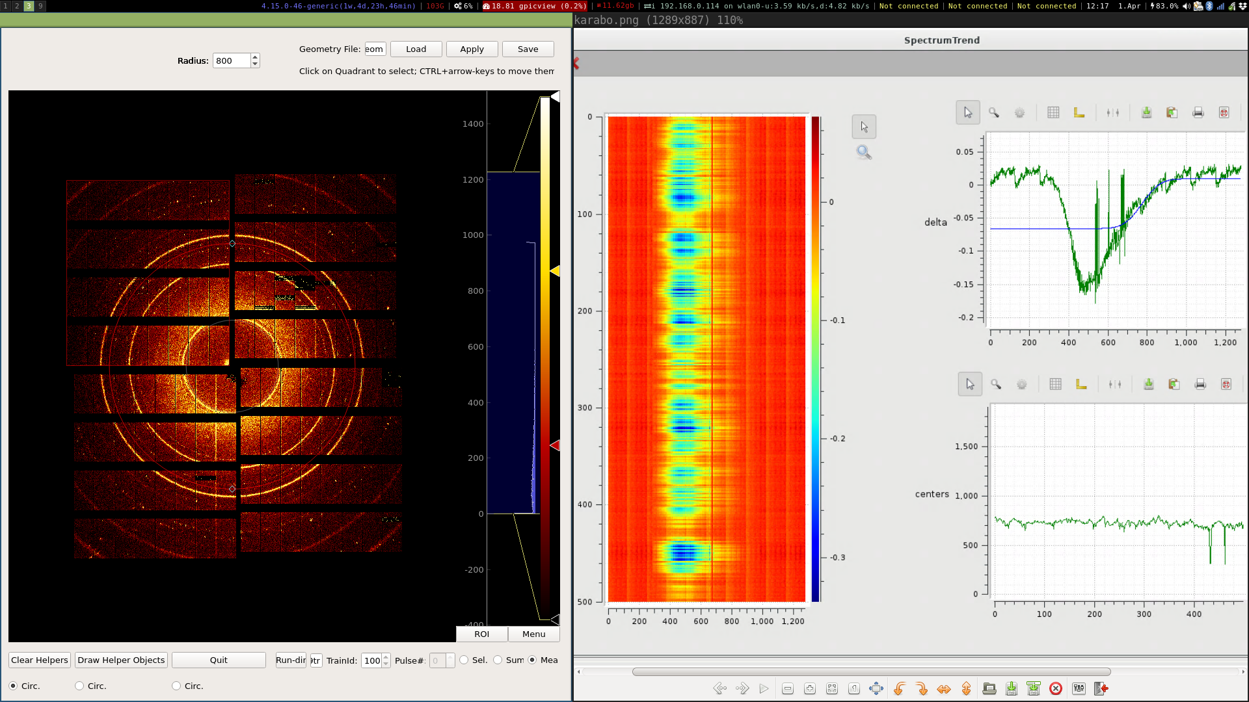Click Draw Helper Objects button
Screen dimensions: 1249x702
pos(121,660)
